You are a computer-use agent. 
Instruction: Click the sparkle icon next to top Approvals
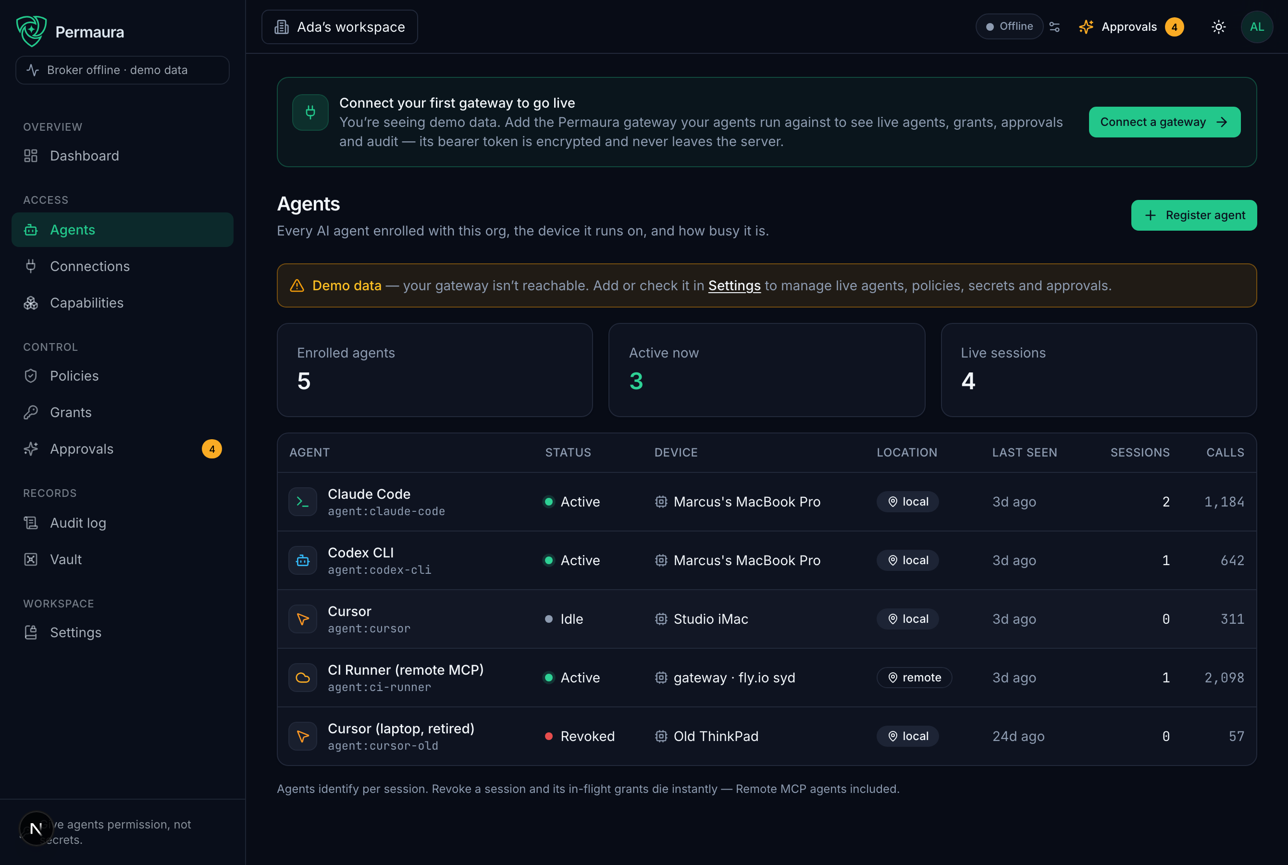click(1086, 27)
